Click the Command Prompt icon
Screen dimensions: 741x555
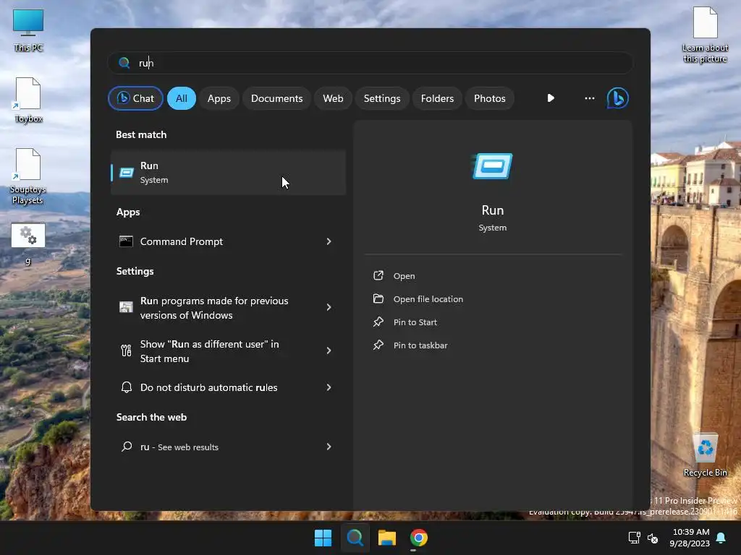click(x=126, y=241)
